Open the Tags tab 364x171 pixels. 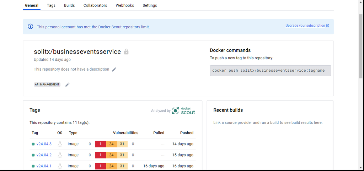coord(51,5)
